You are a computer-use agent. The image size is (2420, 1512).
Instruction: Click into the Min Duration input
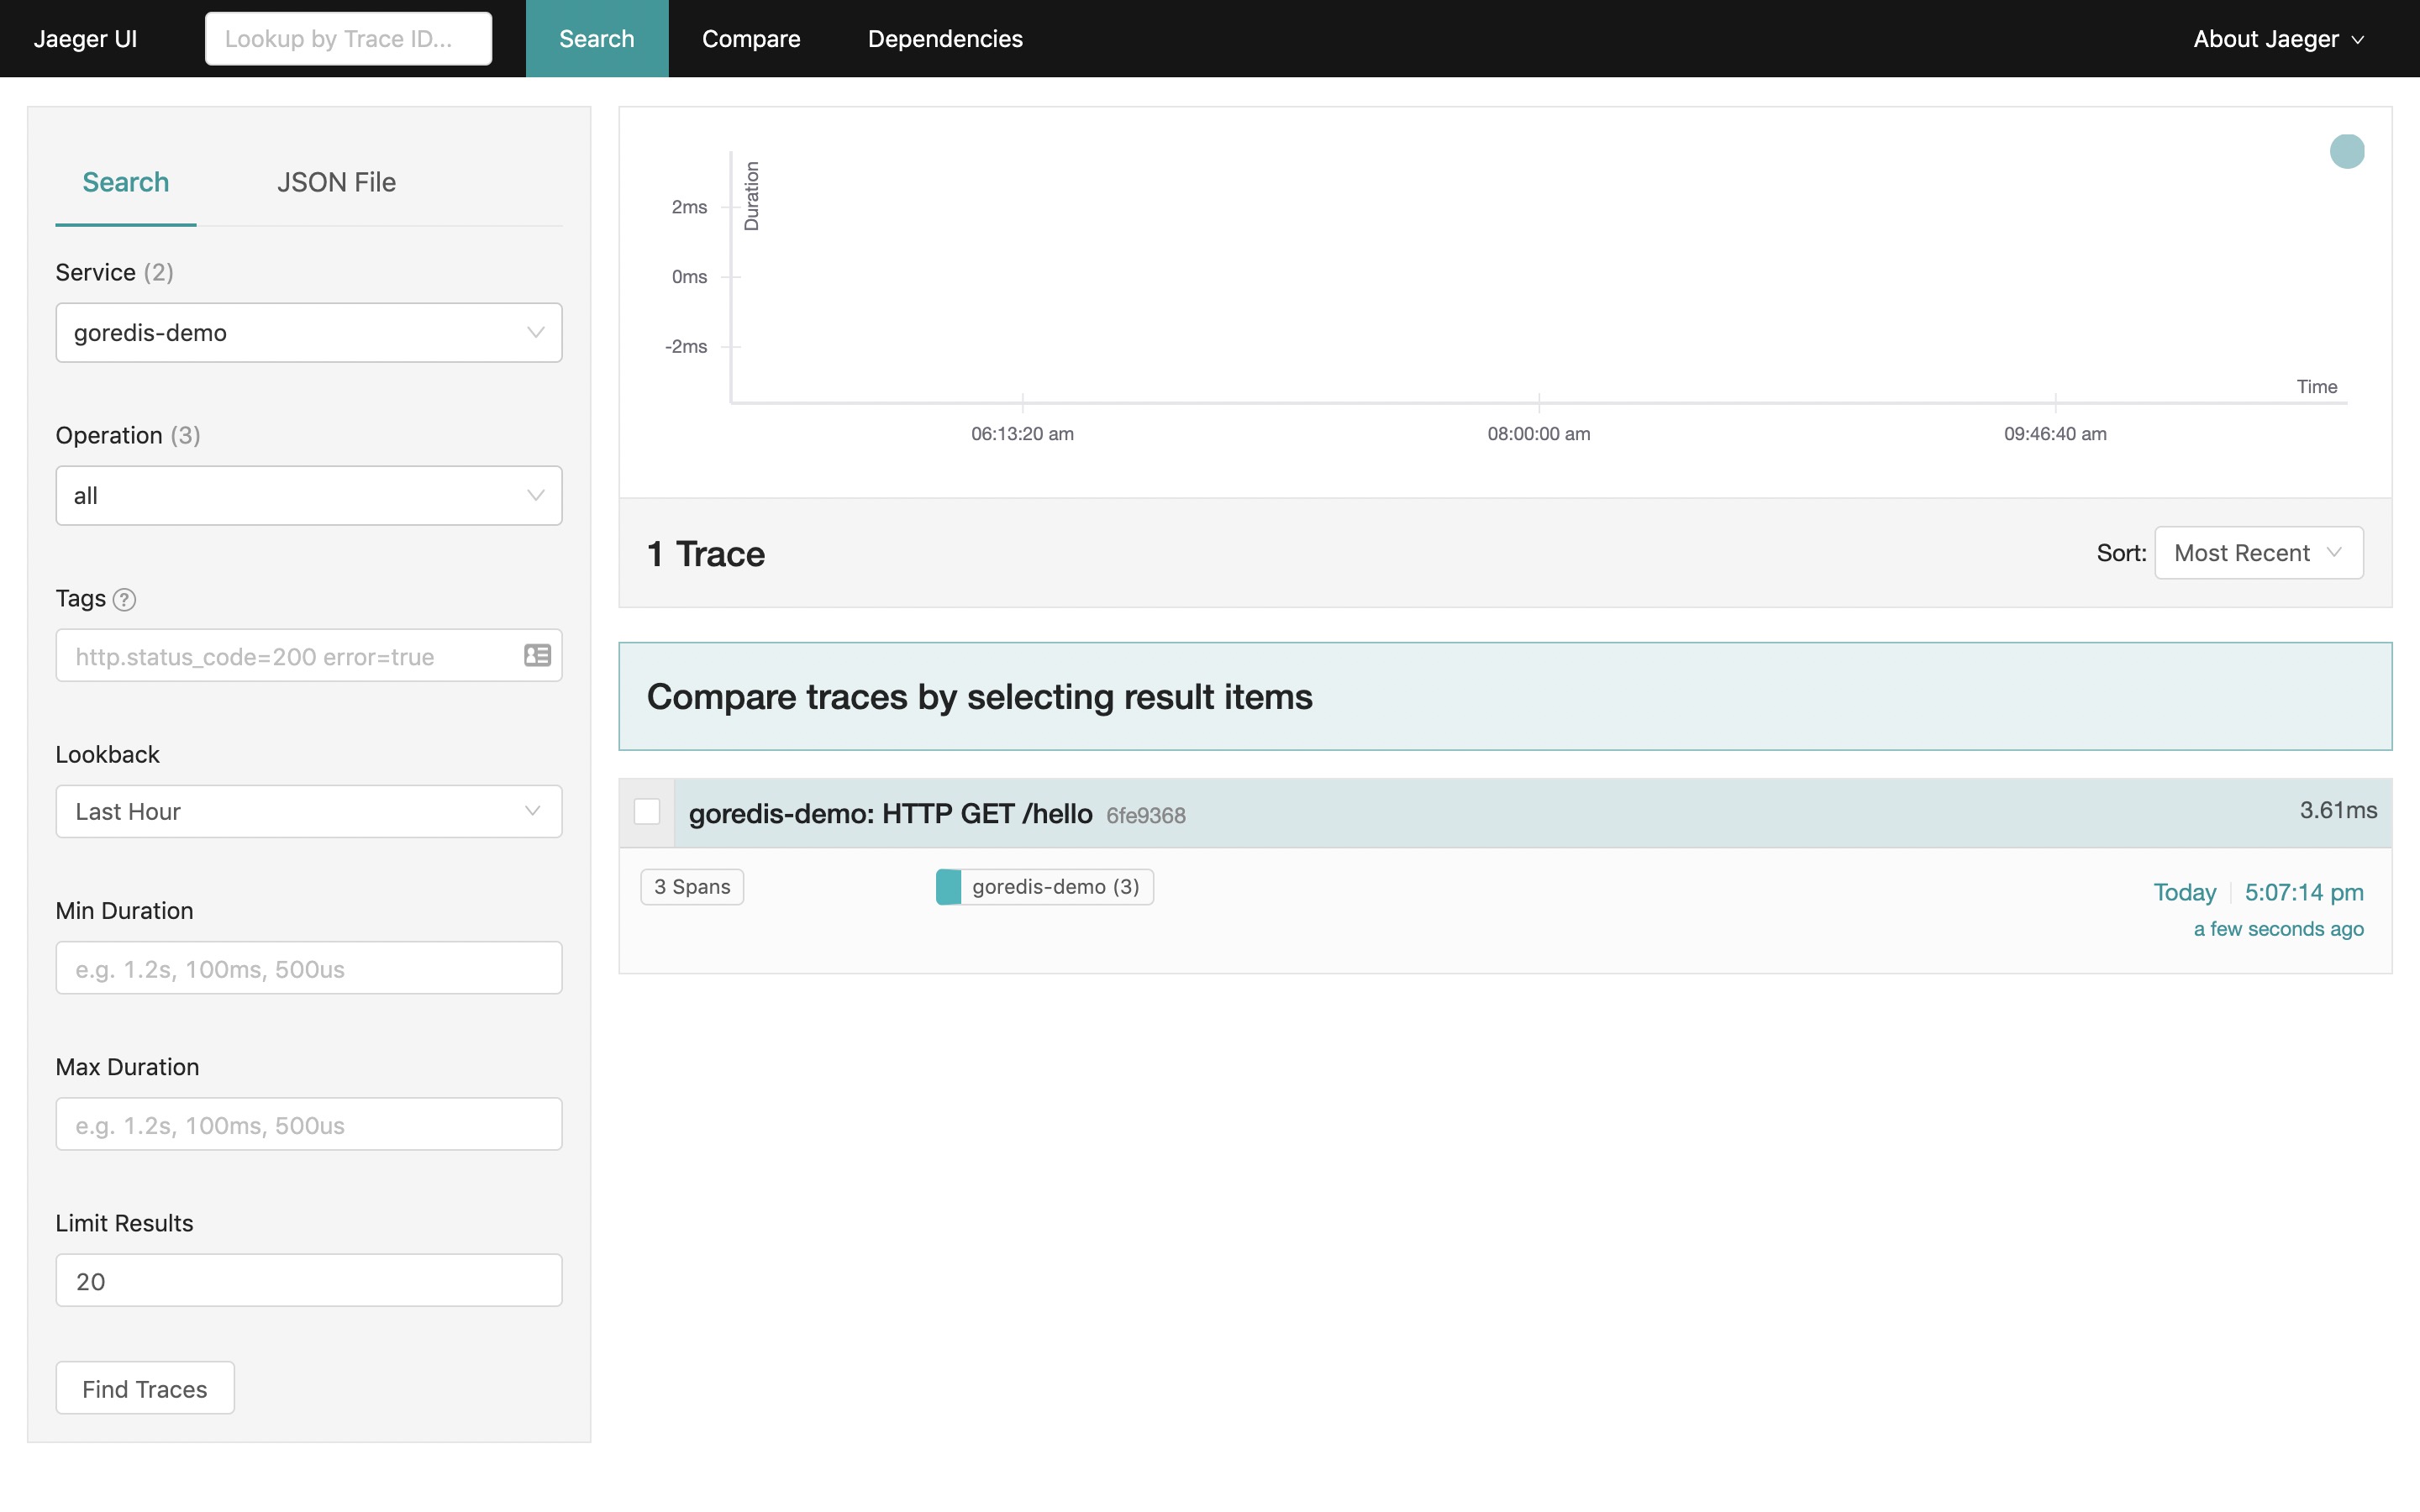tap(308, 968)
